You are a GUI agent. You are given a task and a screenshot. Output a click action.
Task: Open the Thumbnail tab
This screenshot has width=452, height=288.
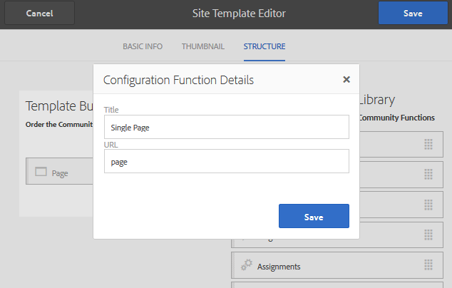point(202,47)
